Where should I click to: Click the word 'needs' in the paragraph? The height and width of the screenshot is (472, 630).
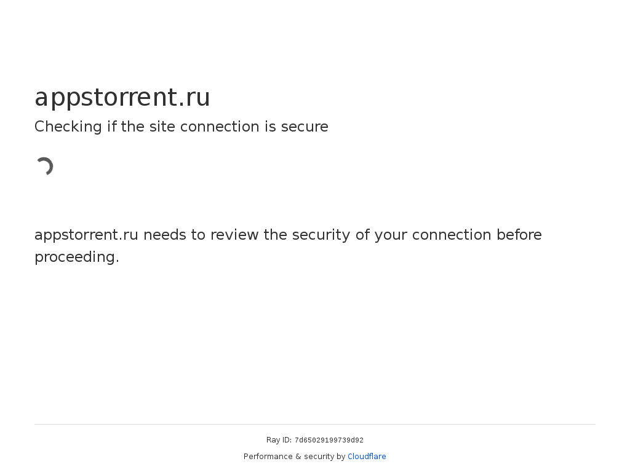pos(165,235)
